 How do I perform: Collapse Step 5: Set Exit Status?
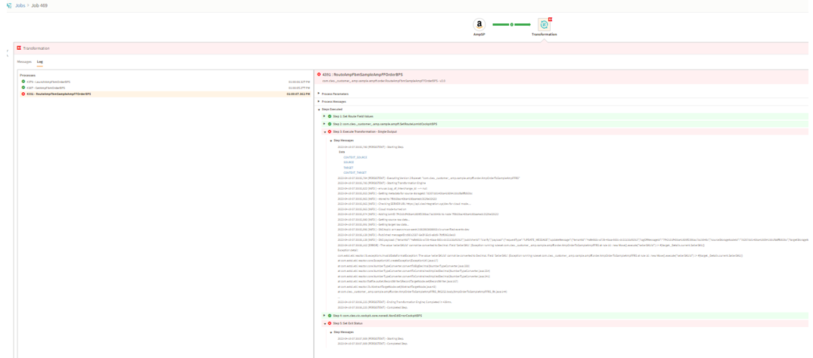pos(324,323)
